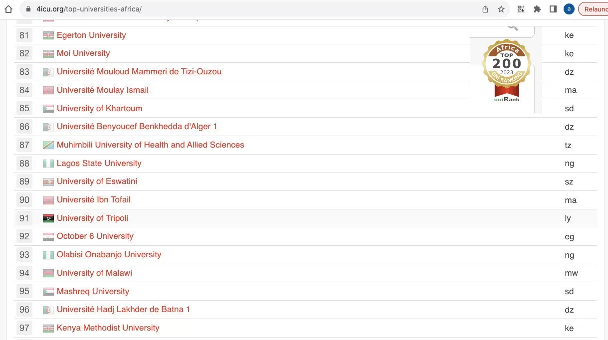The image size is (608, 340).
Task: Click the Libya flag next to University of Tripoli
Action: pyautogui.click(x=48, y=218)
